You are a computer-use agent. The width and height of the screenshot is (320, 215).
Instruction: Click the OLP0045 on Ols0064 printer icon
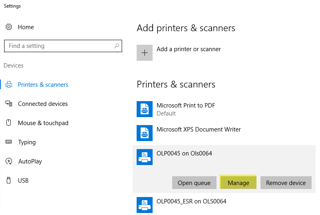coord(145,157)
